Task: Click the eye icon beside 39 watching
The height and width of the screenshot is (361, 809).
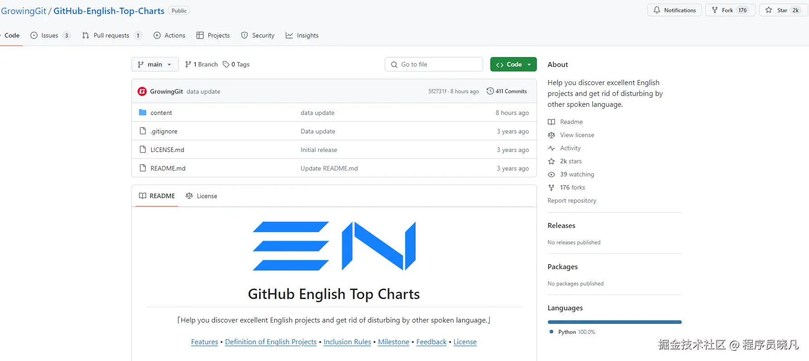Action: click(551, 174)
